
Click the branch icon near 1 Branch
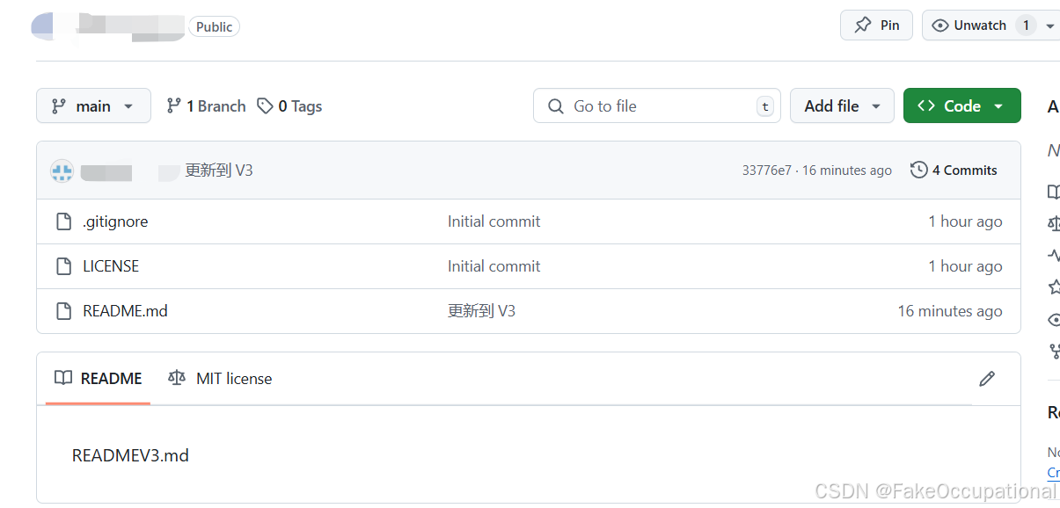tap(174, 106)
